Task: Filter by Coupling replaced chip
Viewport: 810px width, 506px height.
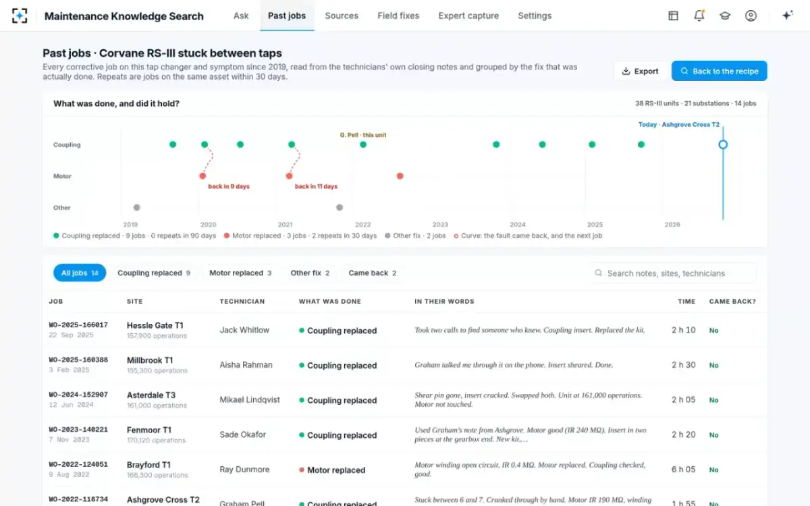Action: (x=154, y=273)
